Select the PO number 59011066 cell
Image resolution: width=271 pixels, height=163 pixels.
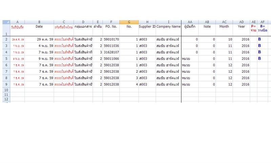tap(111, 59)
